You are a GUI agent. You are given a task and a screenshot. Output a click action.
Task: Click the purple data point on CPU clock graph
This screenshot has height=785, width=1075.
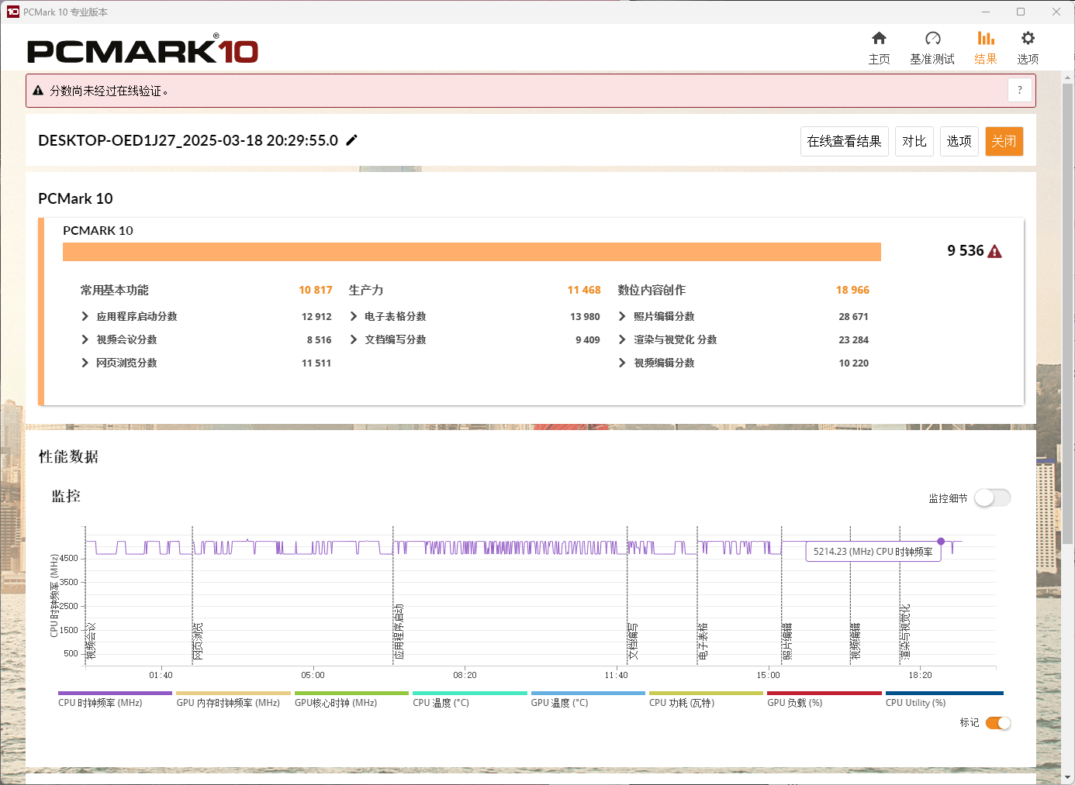[941, 541]
